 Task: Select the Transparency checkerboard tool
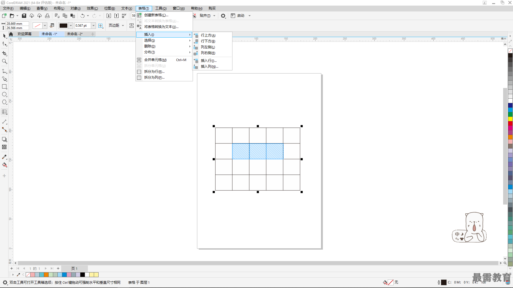click(x=4, y=147)
